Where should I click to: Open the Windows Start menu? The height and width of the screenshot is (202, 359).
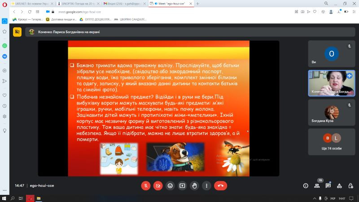tap(4, 198)
